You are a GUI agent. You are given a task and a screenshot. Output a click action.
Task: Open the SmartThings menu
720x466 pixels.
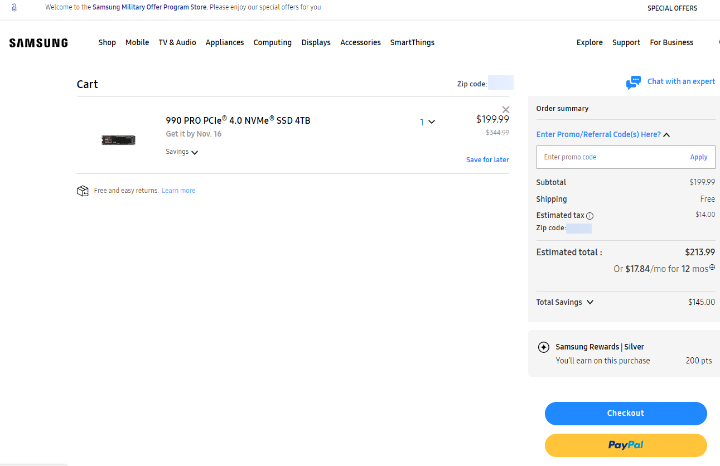[412, 42]
